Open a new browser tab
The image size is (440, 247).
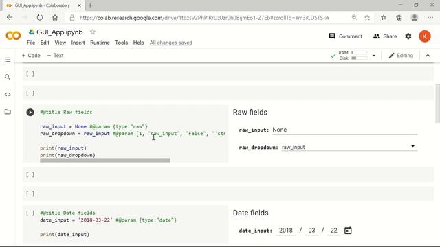[90, 5]
